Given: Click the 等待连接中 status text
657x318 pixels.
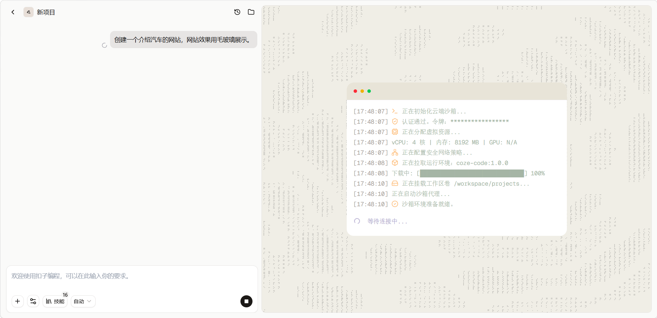Looking at the screenshot, I should click(387, 221).
